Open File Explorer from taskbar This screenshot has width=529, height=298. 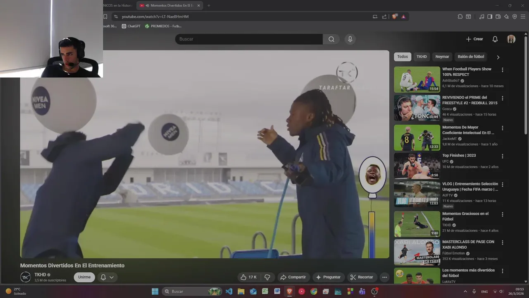point(241,291)
